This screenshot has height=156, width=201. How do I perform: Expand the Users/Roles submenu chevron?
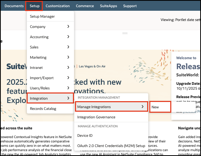(68, 88)
